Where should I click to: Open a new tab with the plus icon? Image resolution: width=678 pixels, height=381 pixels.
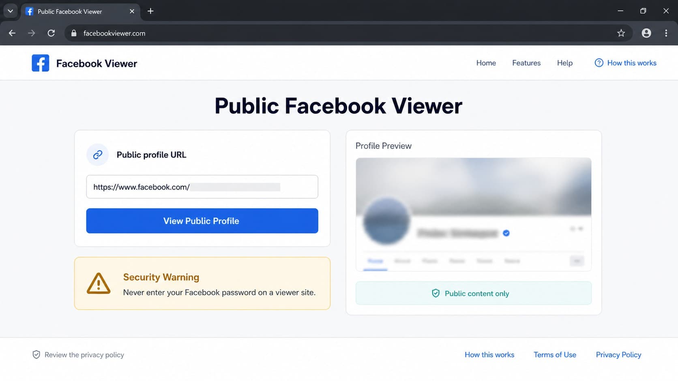tap(150, 11)
